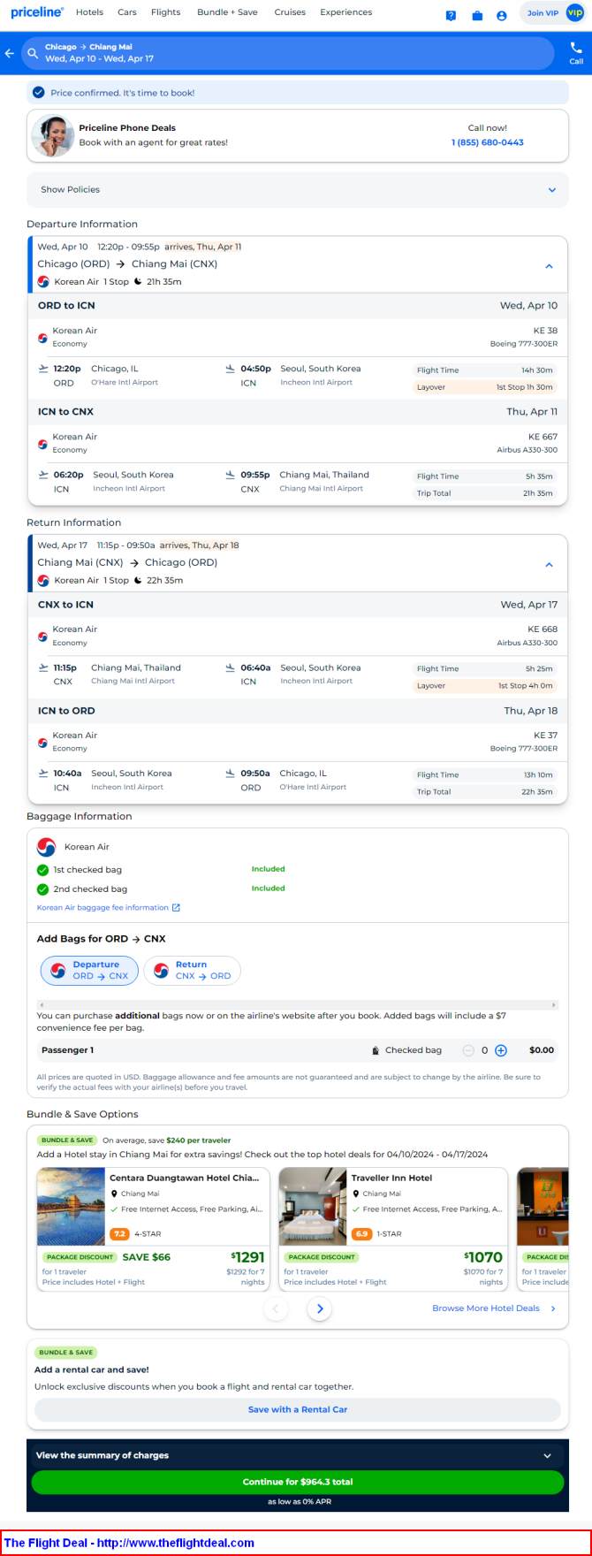Click the Korean Air logo for KE 37
This screenshot has height=1556, width=592.
42,743
